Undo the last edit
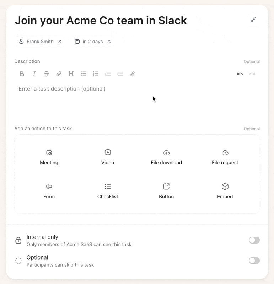This screenshot has width=274, height=284. point(240,74)
